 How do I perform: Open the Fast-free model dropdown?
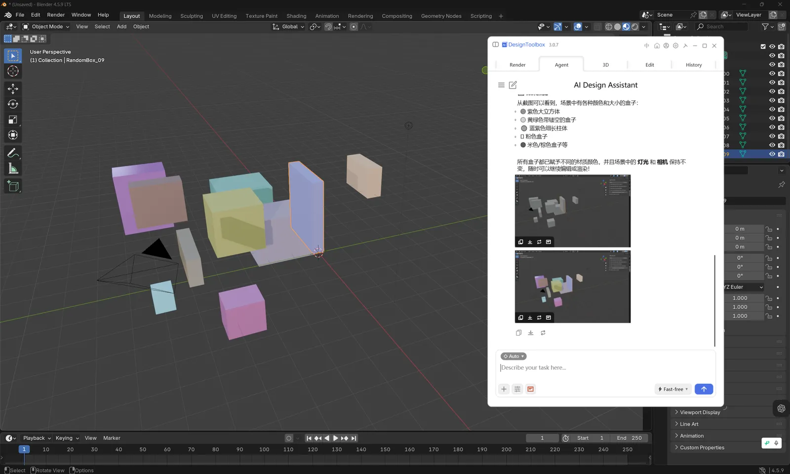[673, 389]
